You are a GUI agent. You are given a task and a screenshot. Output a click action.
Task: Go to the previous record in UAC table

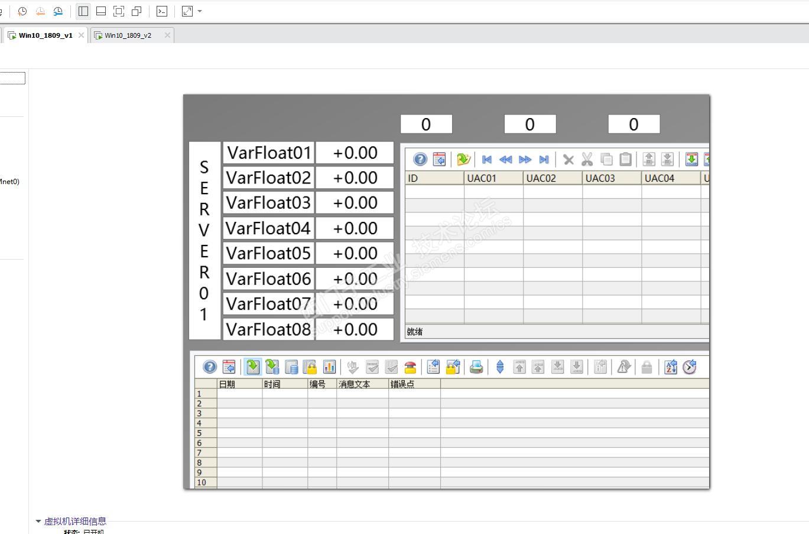tap(506, 159)
